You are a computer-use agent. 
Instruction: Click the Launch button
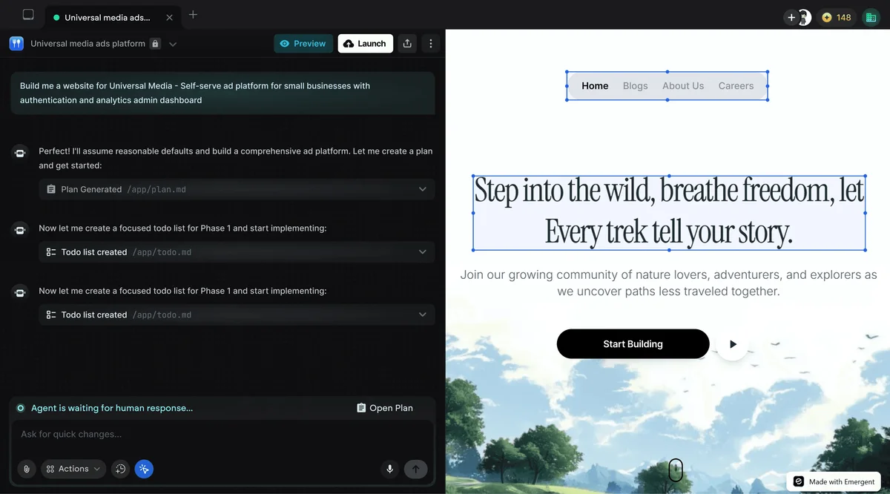(365, 43)
